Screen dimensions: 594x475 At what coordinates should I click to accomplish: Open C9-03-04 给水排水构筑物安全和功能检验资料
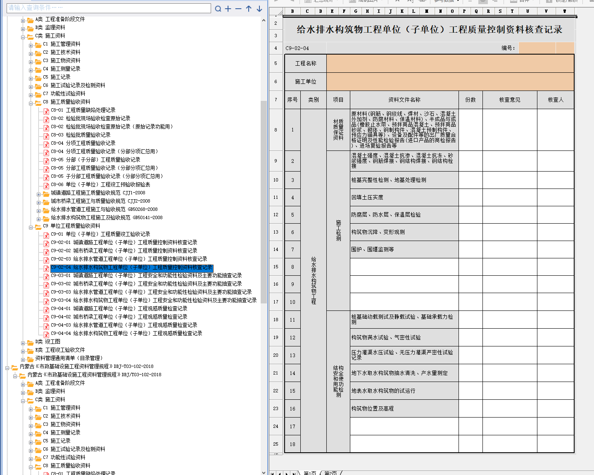click(154, 300)
